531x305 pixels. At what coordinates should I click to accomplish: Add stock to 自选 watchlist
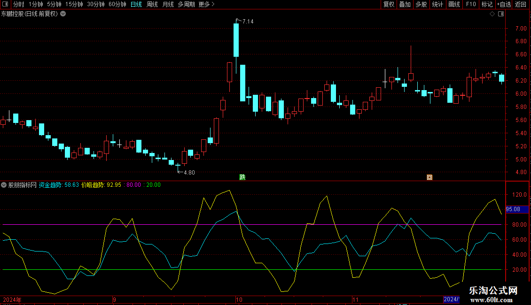[504, 4]
